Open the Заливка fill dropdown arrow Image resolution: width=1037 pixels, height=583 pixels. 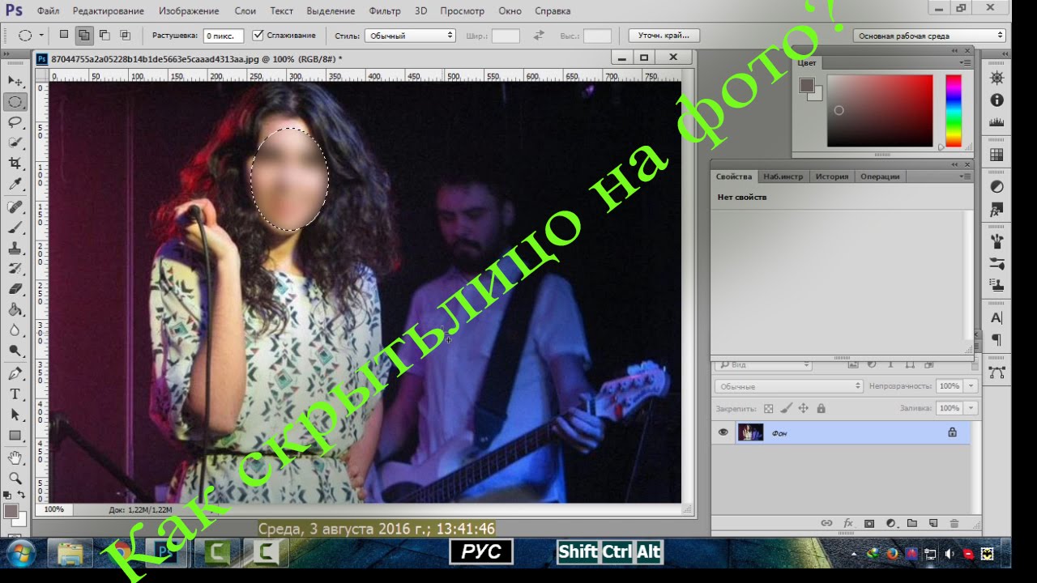[x=971, y=408]
